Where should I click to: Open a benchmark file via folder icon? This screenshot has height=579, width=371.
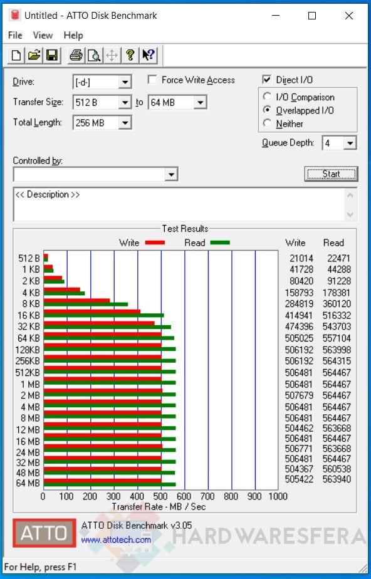(34, 55)
